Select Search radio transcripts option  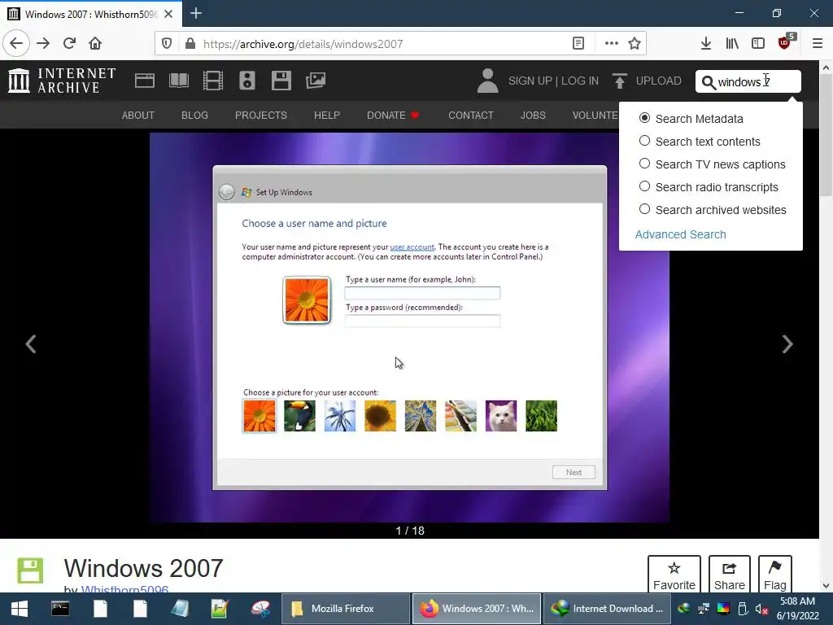click(644, 186)
